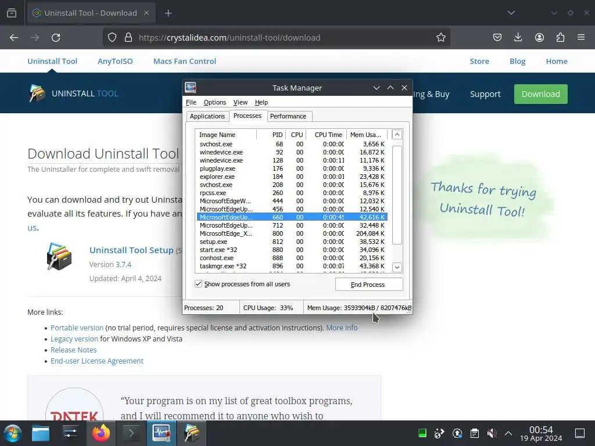Open the Uninstall Tool Setup link

coord(131,250)
